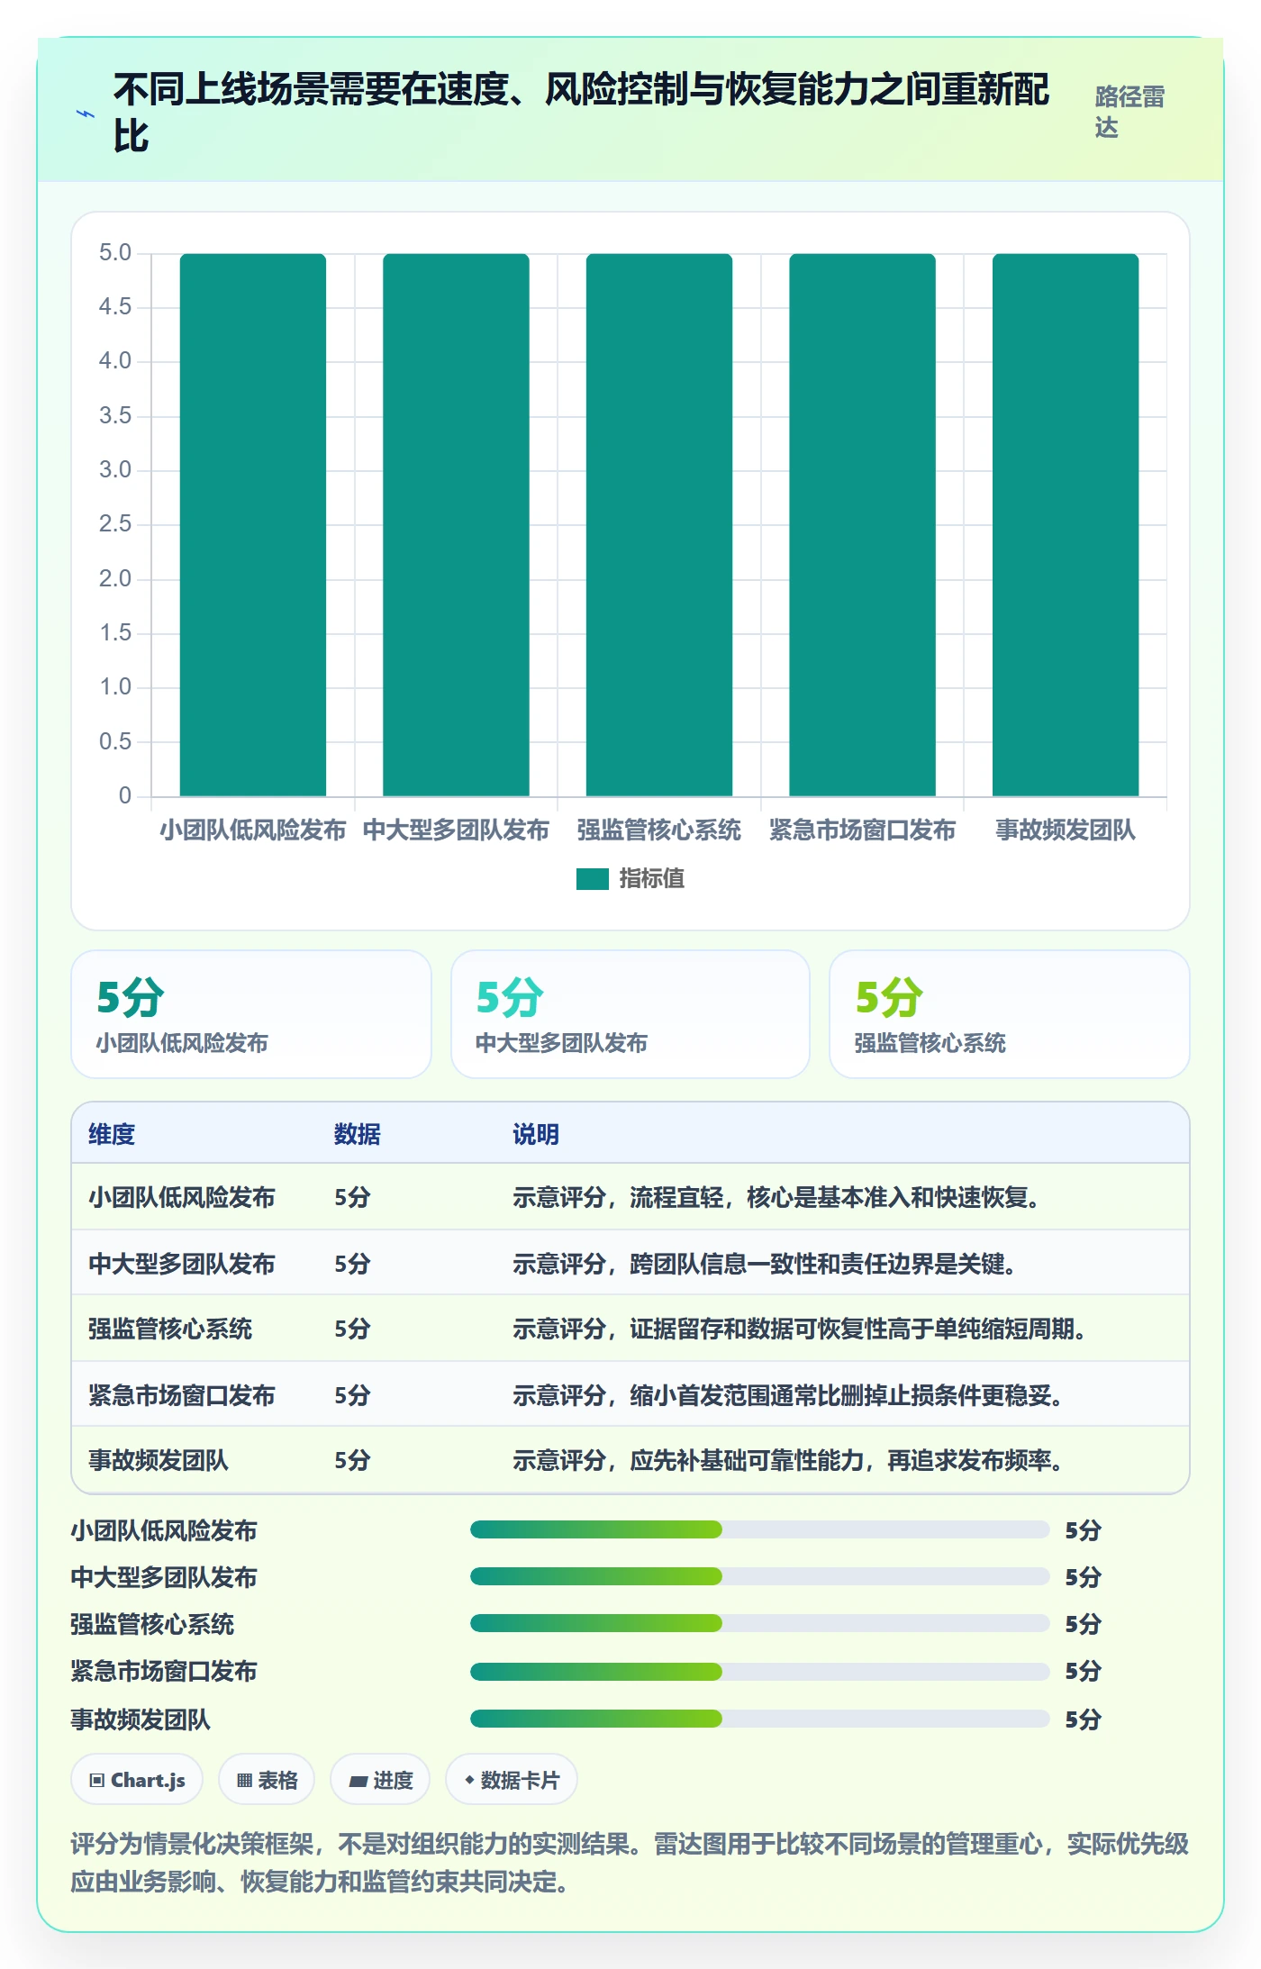Click the 紧急市场窗口发布 x-axis label under the chart
Image resolution: width=1261 pixels, height=1969 pixels.
pos(862,830)
